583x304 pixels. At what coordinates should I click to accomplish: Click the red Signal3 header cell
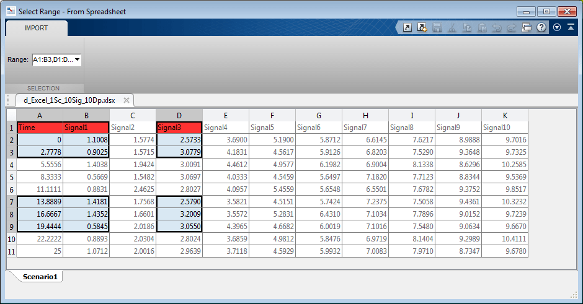[x=179, y=128]
